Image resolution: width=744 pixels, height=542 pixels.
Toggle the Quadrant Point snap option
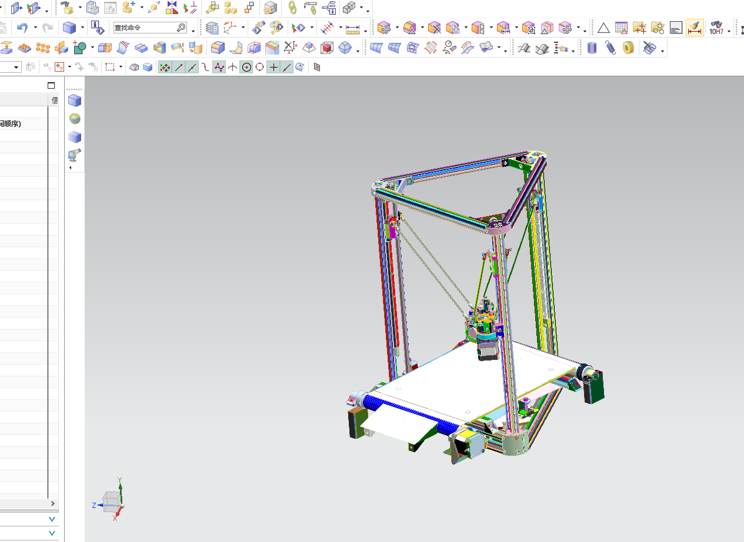(x=260, y=68)
